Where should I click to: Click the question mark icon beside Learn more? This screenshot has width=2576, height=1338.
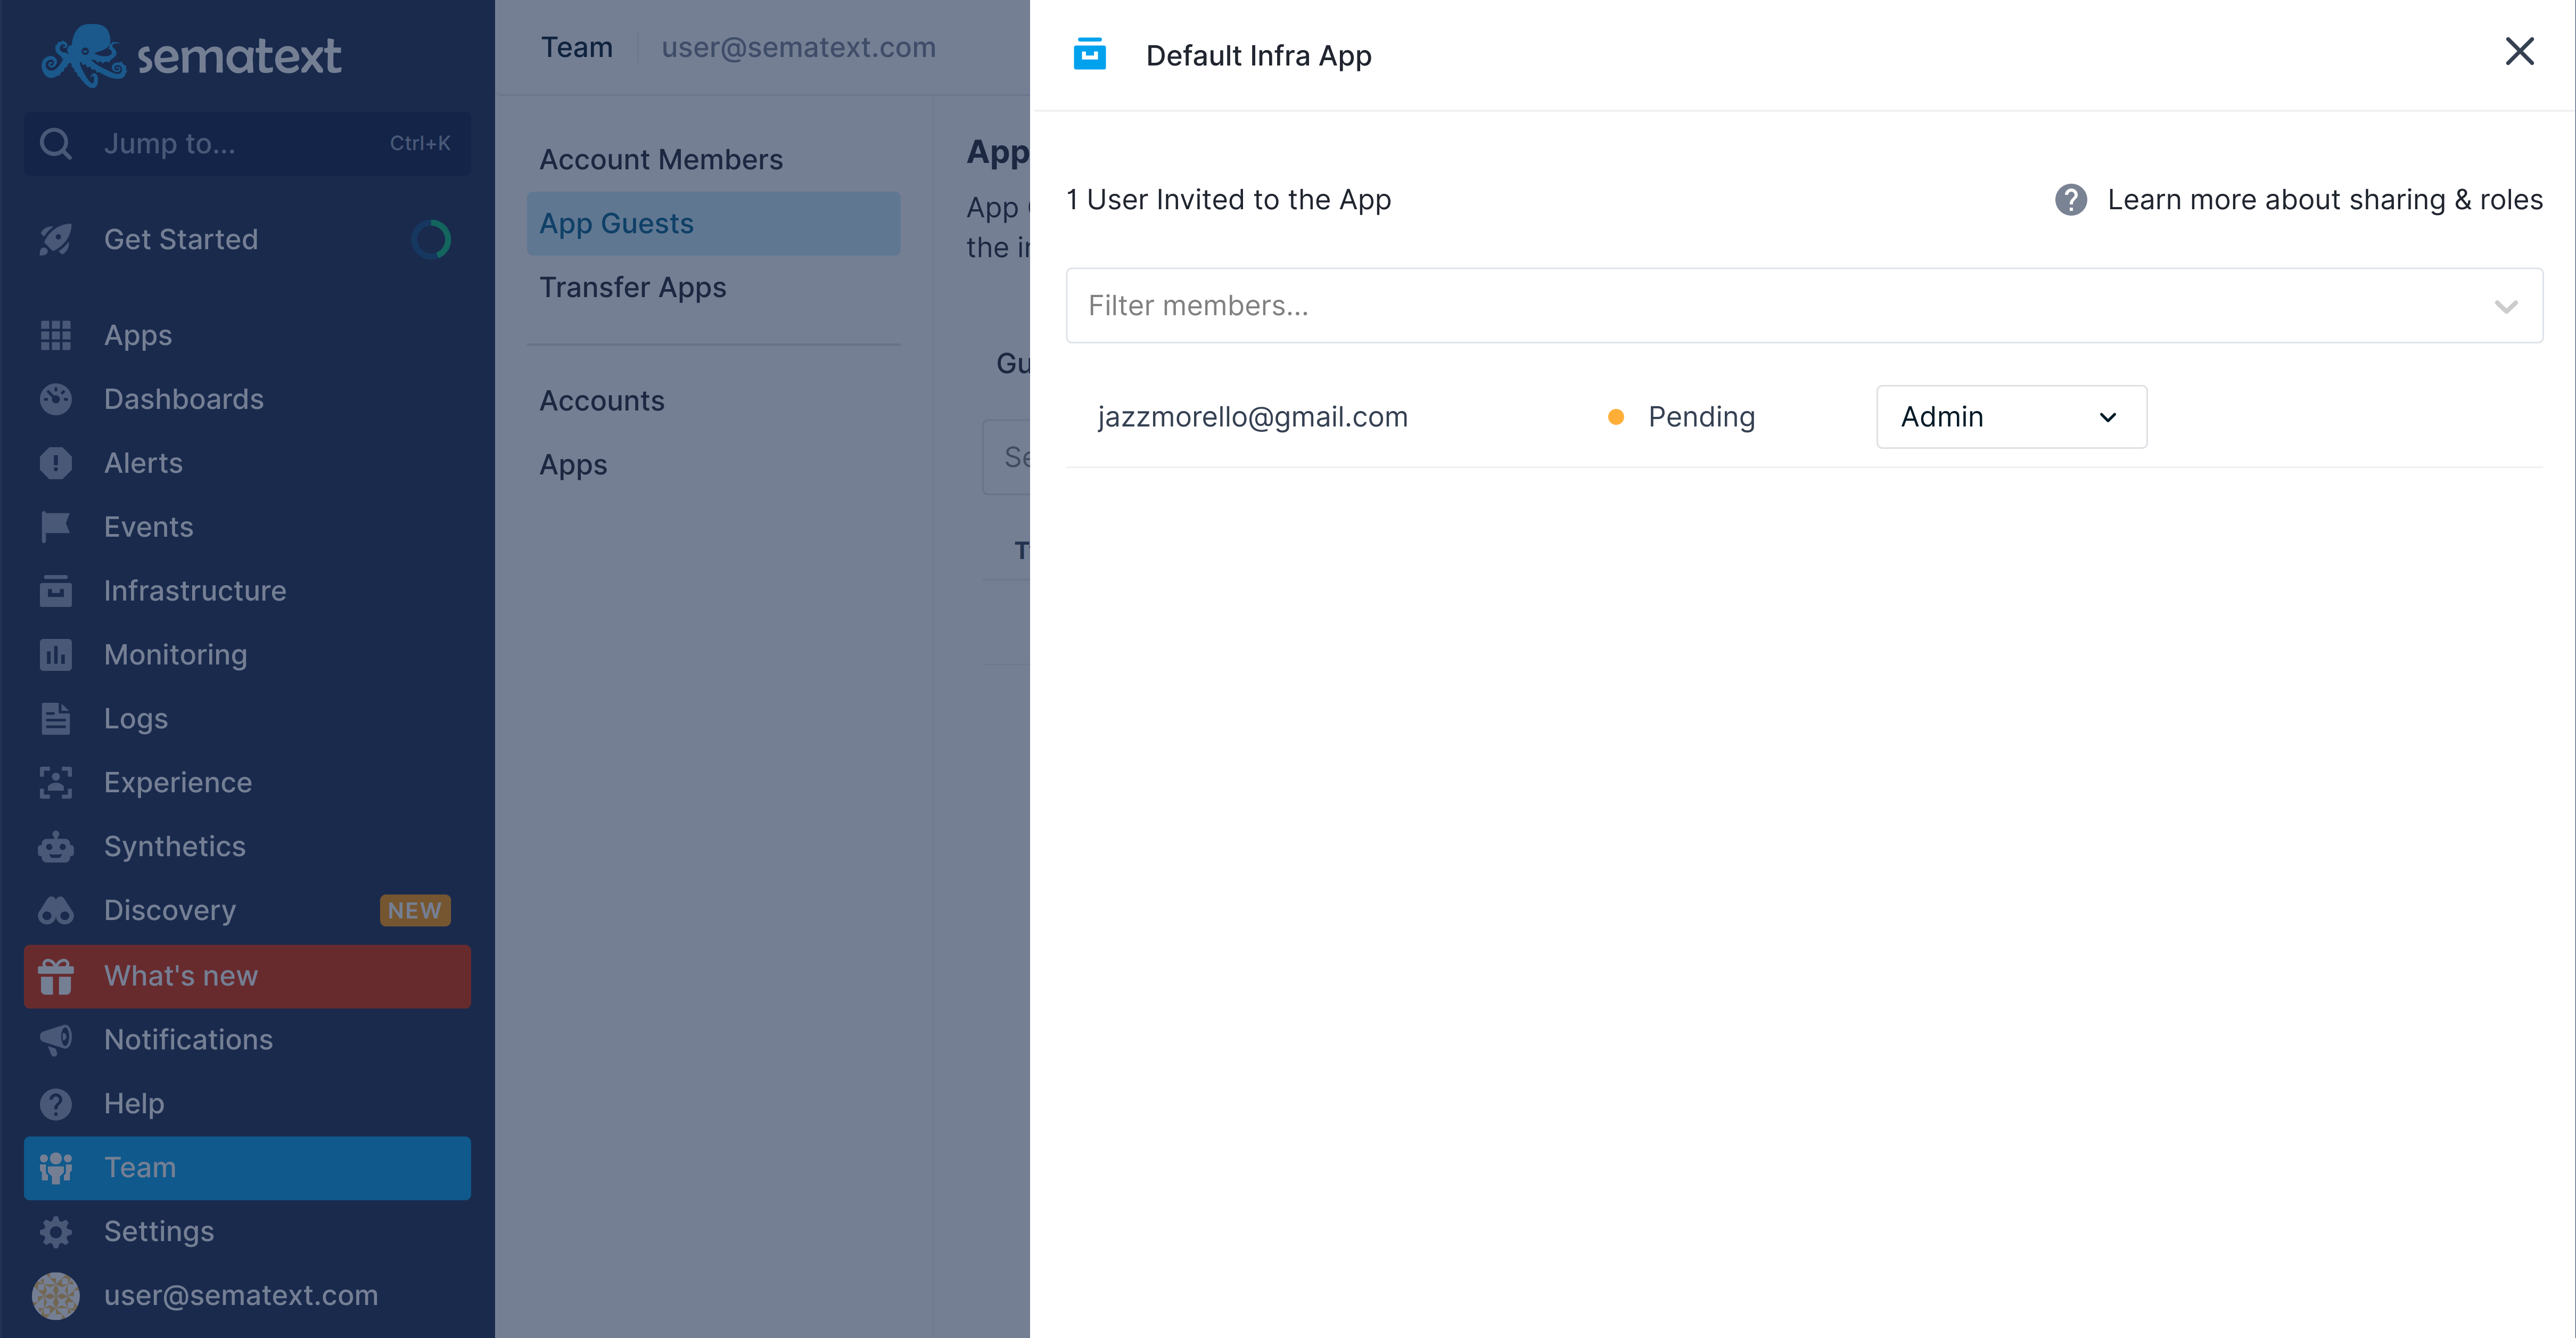2070,200
